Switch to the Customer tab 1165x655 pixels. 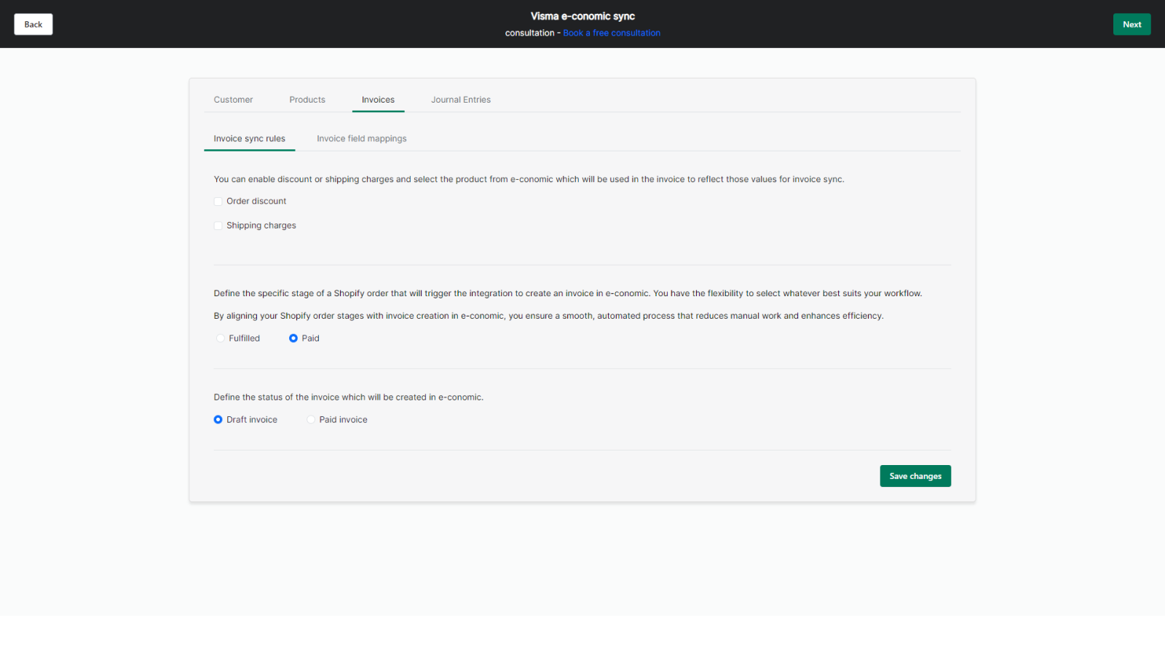233,99
